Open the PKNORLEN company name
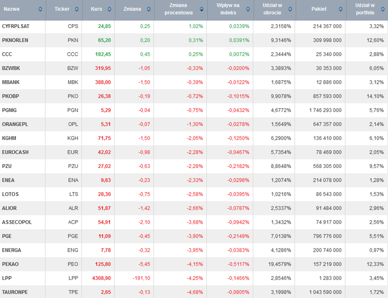 click(15, 40)
